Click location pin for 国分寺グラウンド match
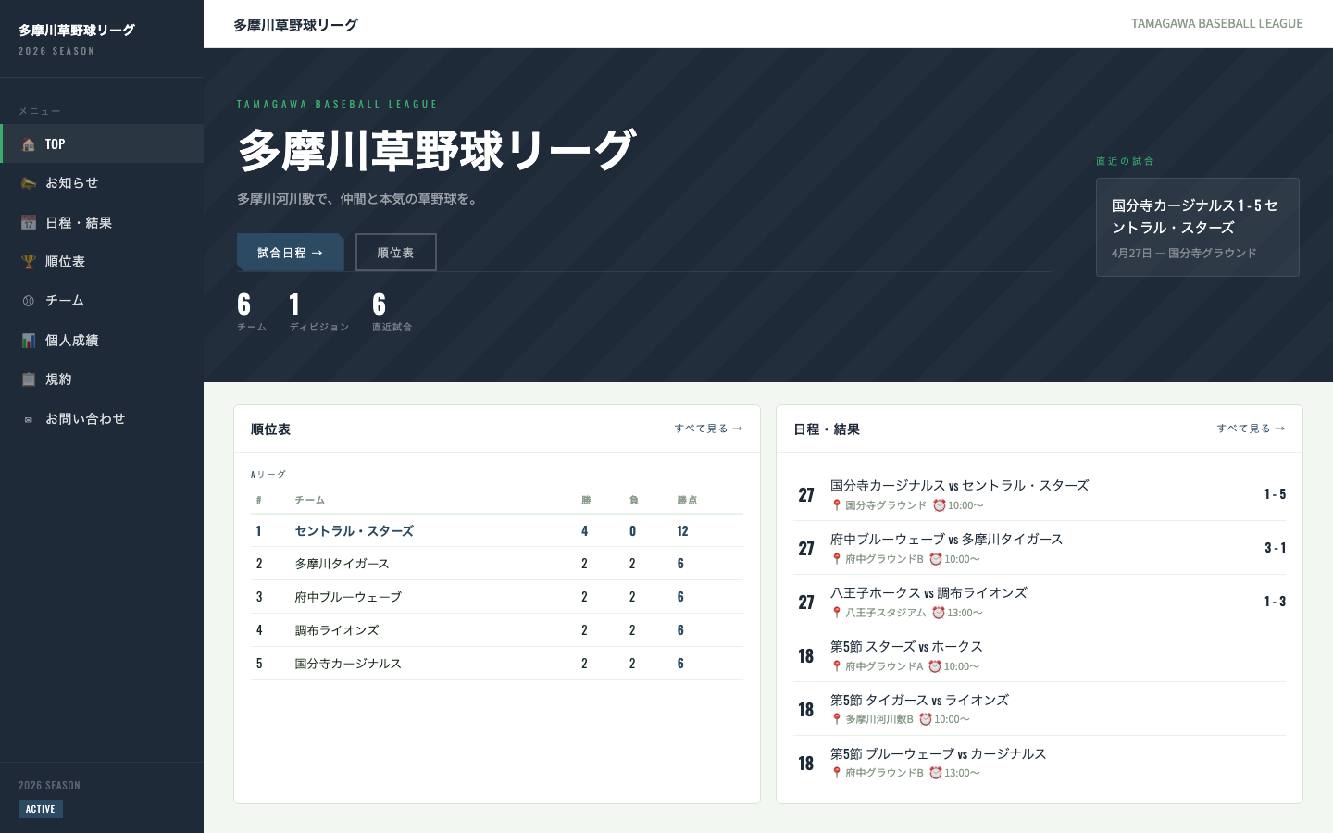Screen dimensions: 1333x833 point(836,505)
